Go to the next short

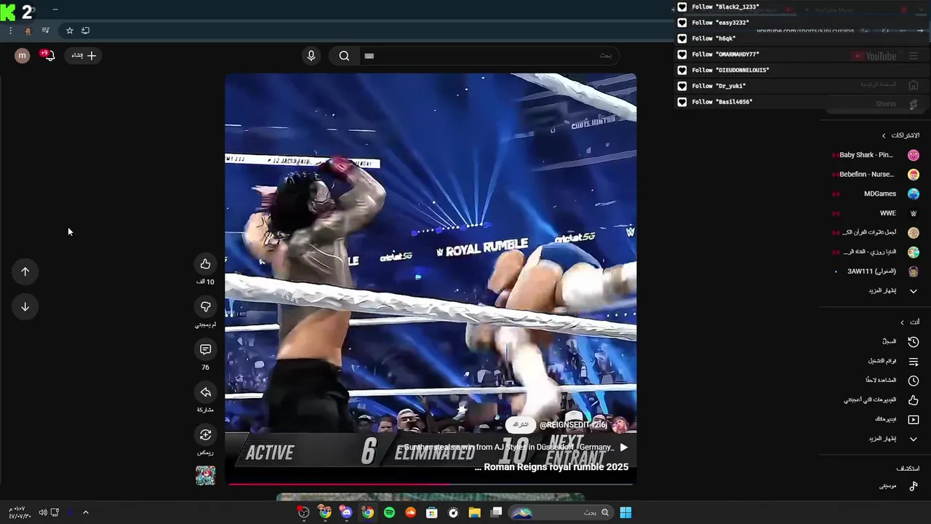coord(25,306)
